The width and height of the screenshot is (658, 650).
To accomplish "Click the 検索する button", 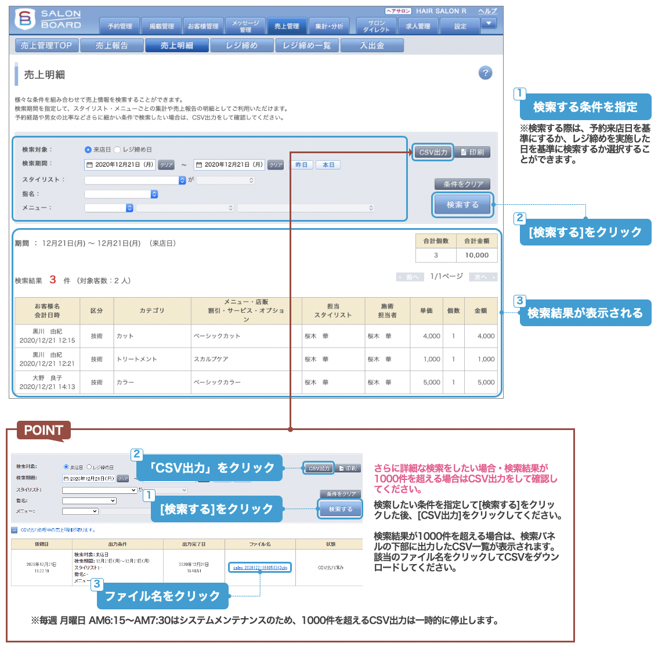I will click(462, 204).
